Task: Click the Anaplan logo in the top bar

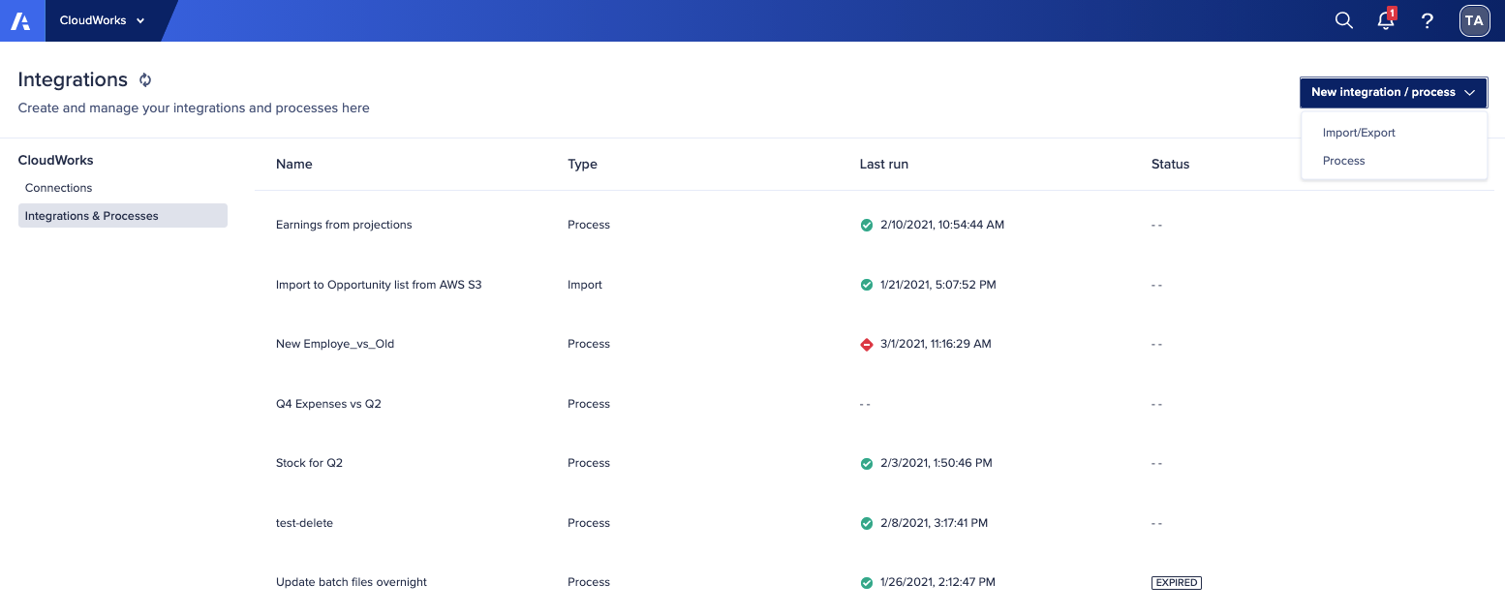Action: pos(20,19)
